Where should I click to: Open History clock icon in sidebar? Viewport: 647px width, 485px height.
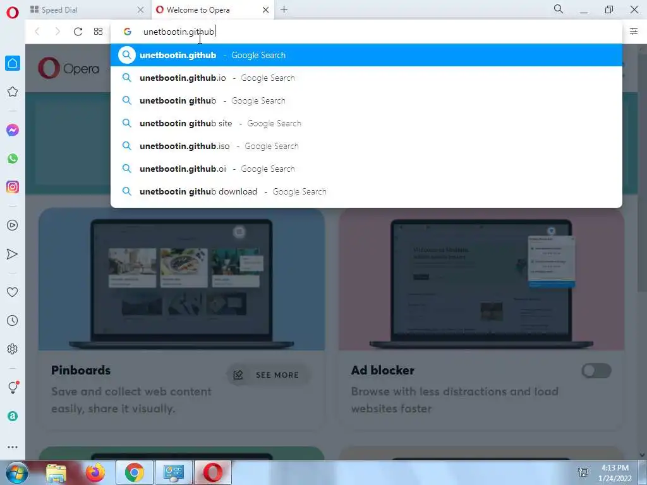[13, 320]
